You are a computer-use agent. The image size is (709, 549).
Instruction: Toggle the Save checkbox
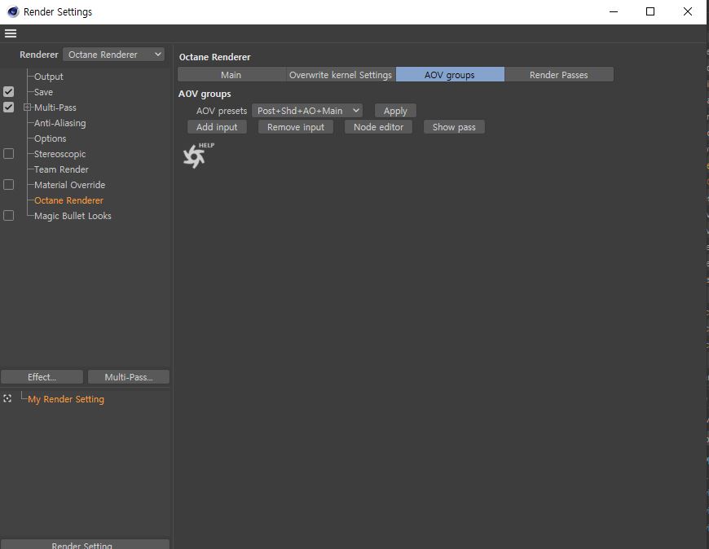point(9,92)
